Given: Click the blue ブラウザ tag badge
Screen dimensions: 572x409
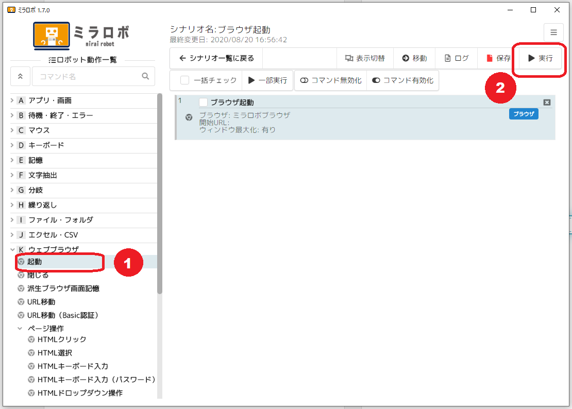Looking at the screenshot, I should coord(524,114).
